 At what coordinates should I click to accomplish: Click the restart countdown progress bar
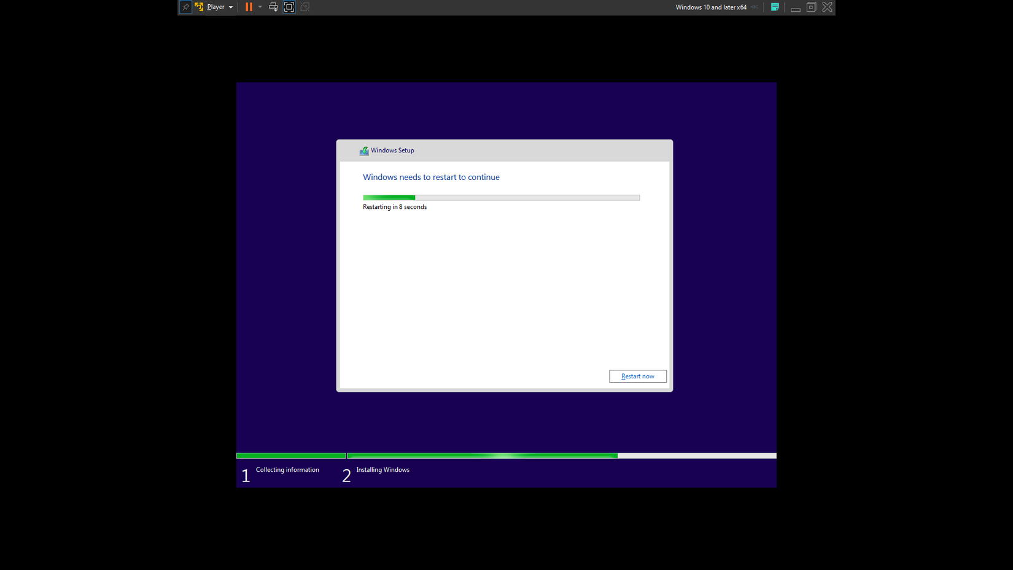pos(501,198)
